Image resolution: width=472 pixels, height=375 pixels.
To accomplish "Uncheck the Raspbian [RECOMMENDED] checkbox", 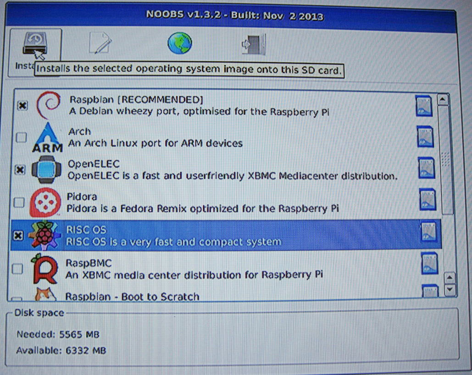I will 22,106.
